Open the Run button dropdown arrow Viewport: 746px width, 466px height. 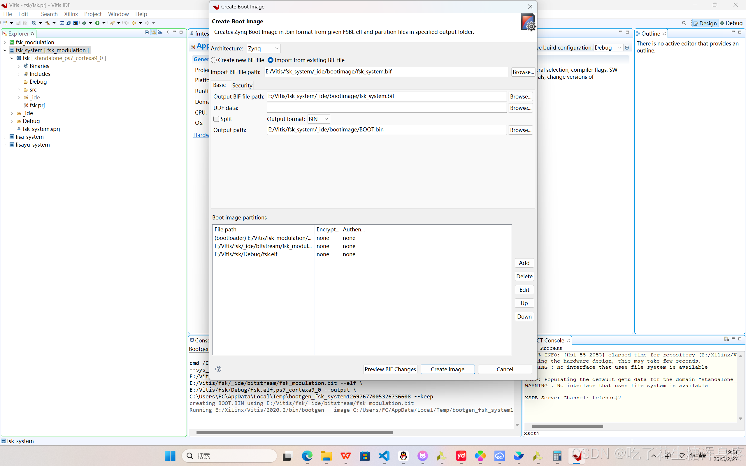point(104,23)
